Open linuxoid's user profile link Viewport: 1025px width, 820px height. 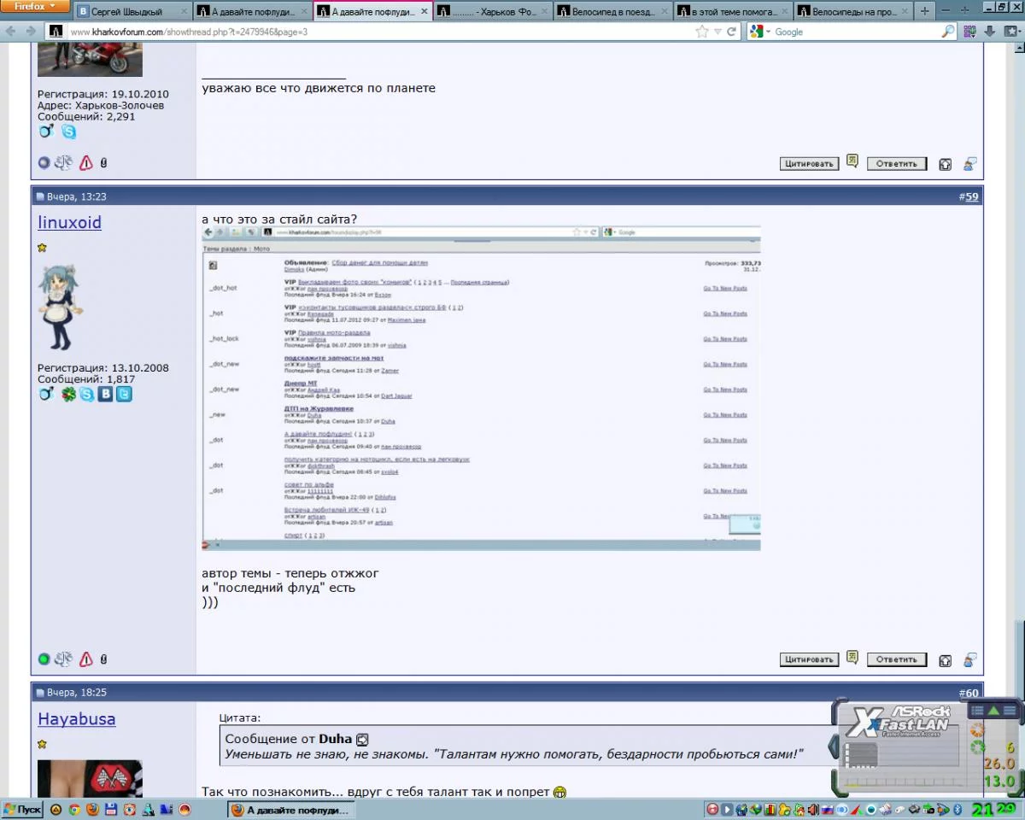point(69,222)
